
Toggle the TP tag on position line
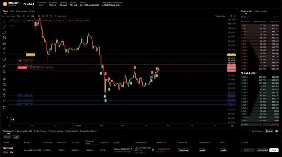[47, 68]
